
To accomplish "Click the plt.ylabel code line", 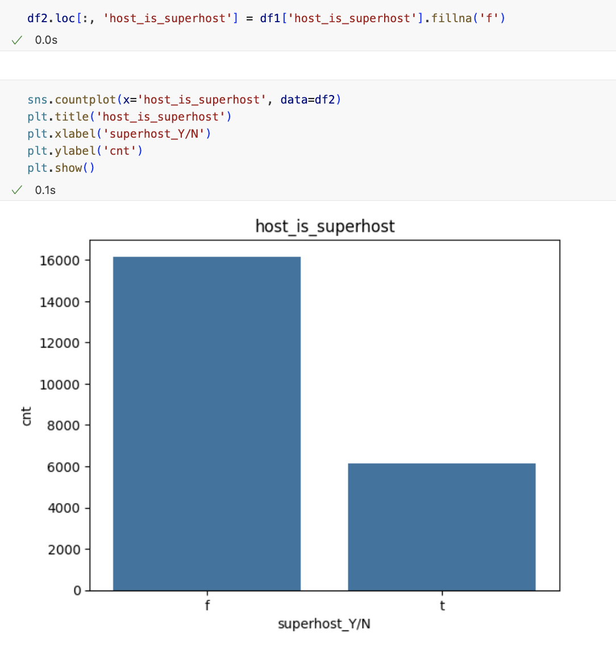I will 85,151.
